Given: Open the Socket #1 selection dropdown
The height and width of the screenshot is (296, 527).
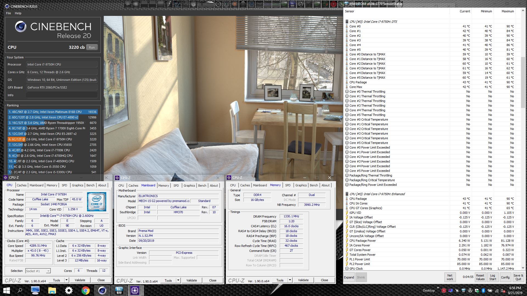Looking at the screenshot, I should pyautogui.click(x=38, y=271).
